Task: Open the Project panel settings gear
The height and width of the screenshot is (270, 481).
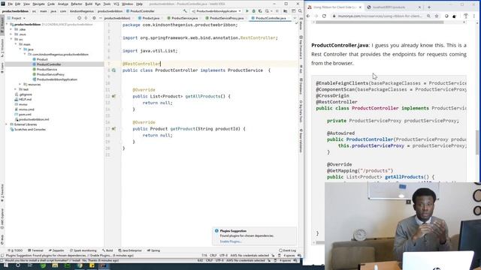Action: 94,18
